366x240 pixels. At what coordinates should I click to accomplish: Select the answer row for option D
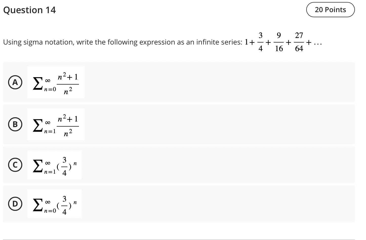(x=177, y=204)
